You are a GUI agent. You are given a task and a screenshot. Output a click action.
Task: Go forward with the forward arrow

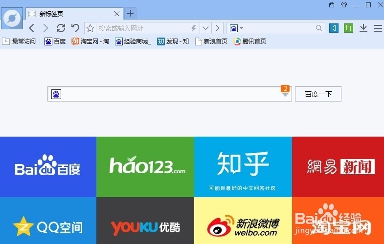click(x=45, y=28)
